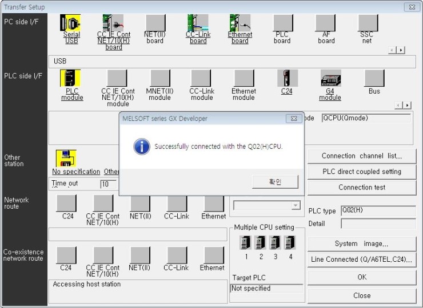Select Co-existence route CC IE Cont NET/10(H) icon
This screenshot has height=308, width=423.
point(103,255)
